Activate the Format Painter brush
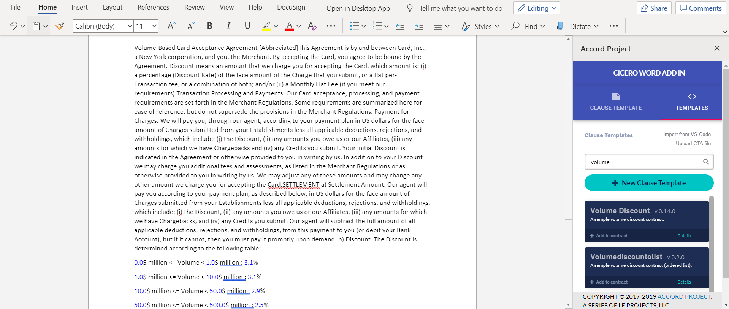 pos(60,26)
